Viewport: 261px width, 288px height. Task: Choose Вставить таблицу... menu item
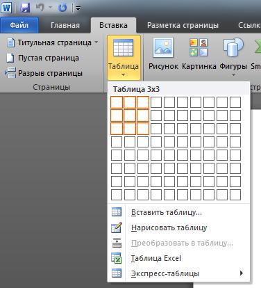click(178, 212)
